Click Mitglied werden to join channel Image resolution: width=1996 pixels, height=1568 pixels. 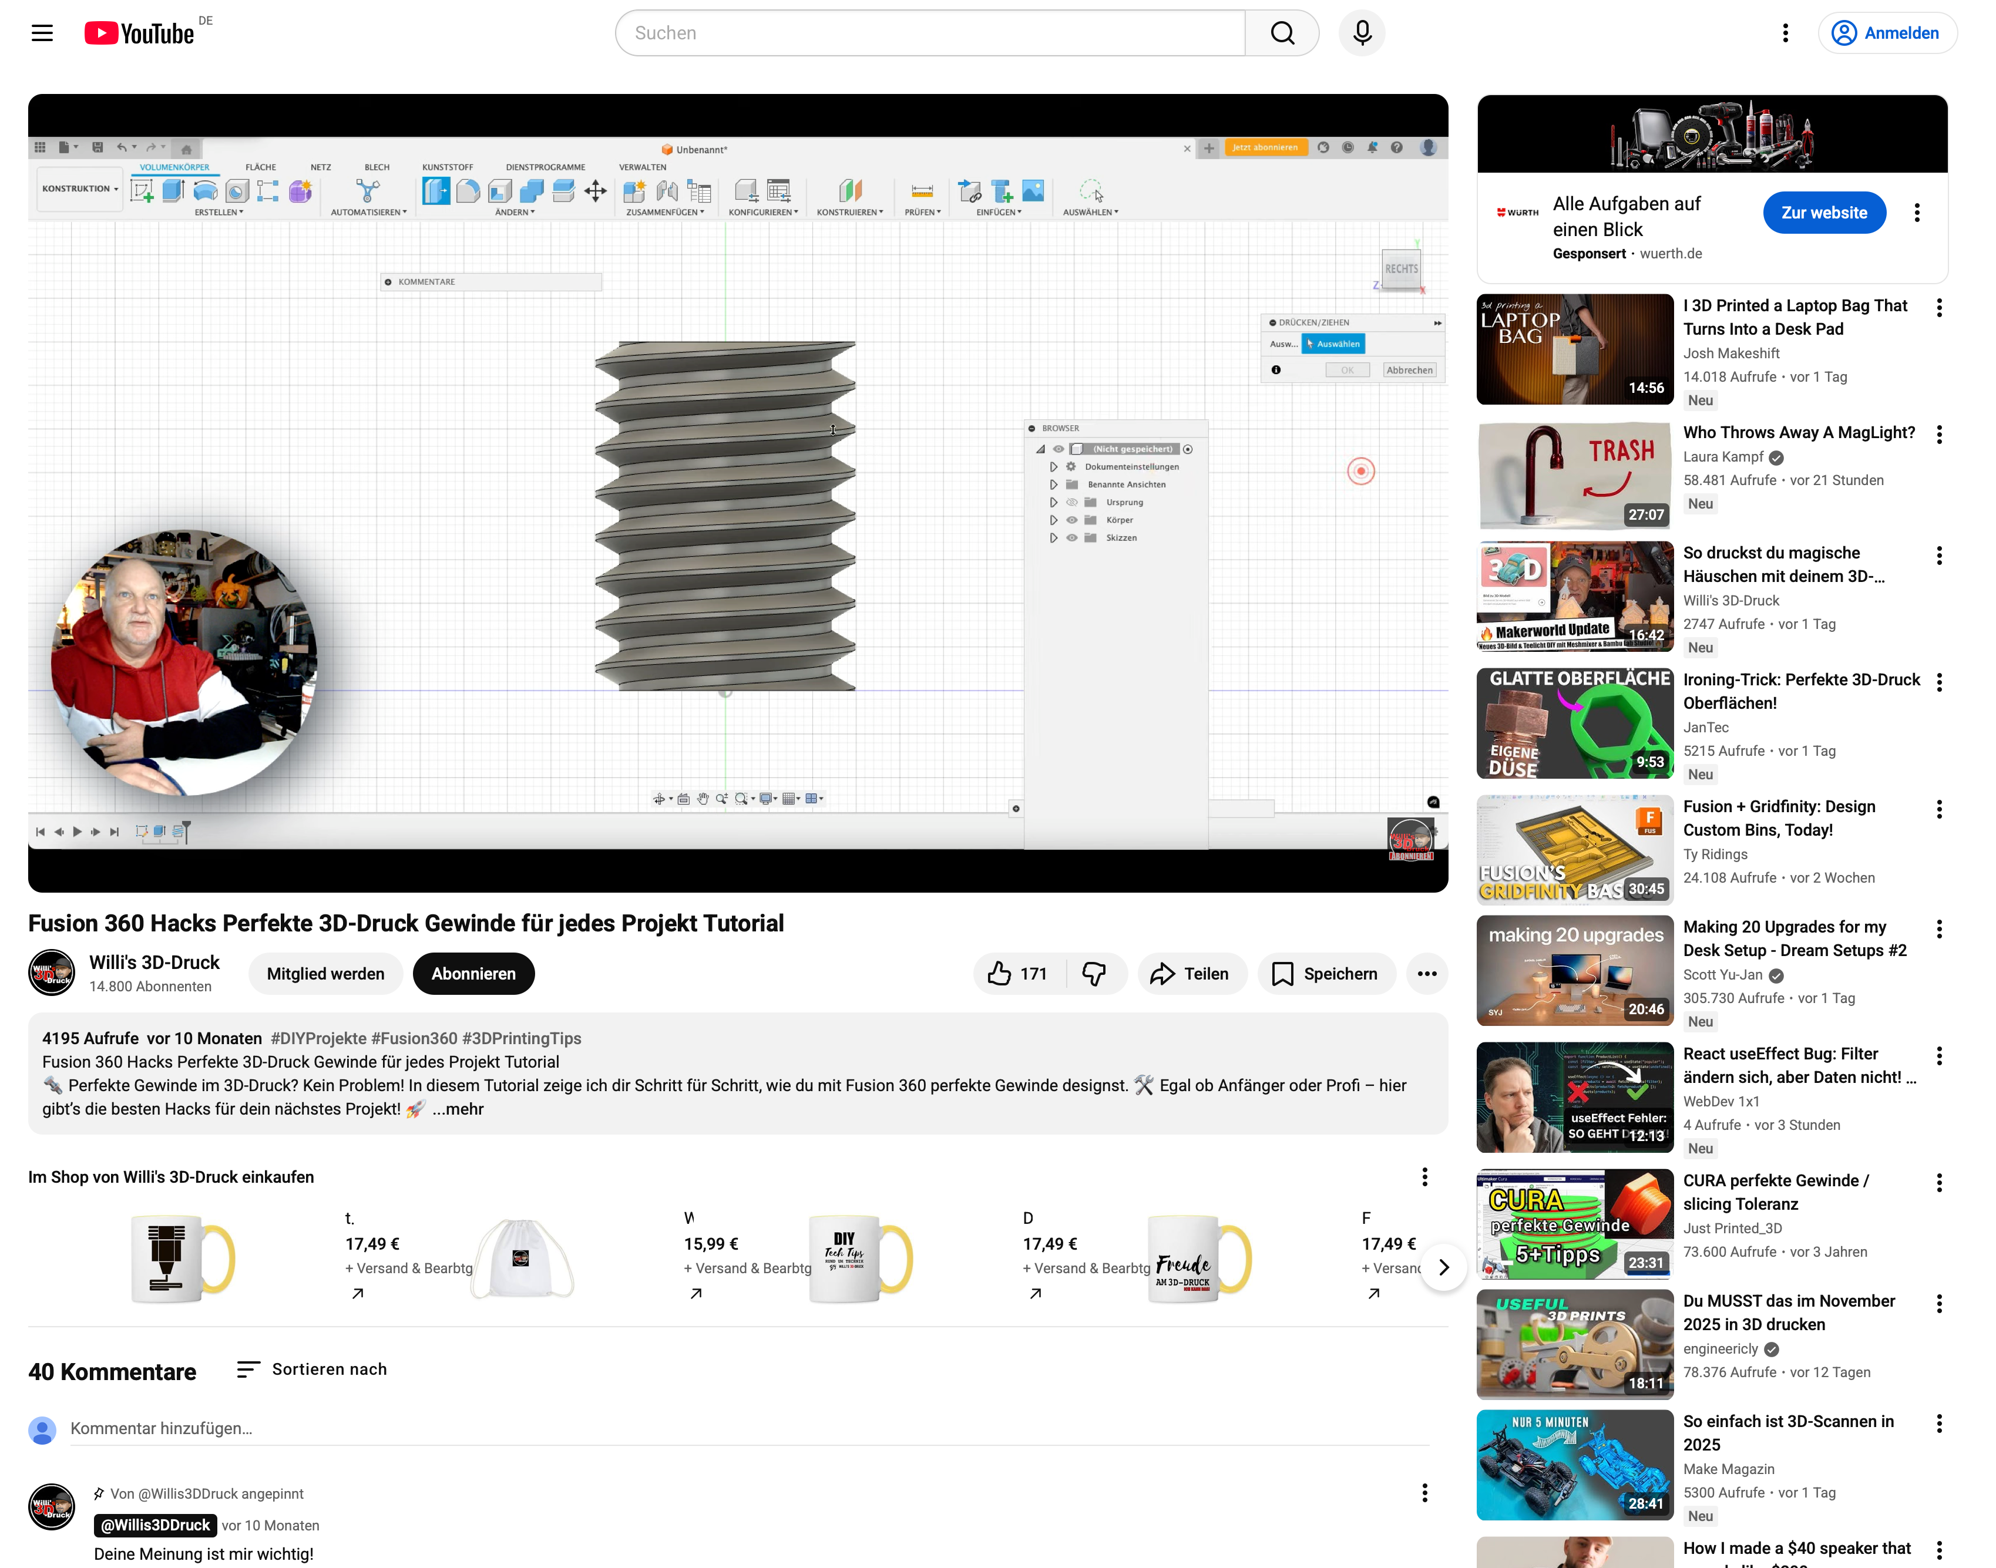click(x=325, y=974)
